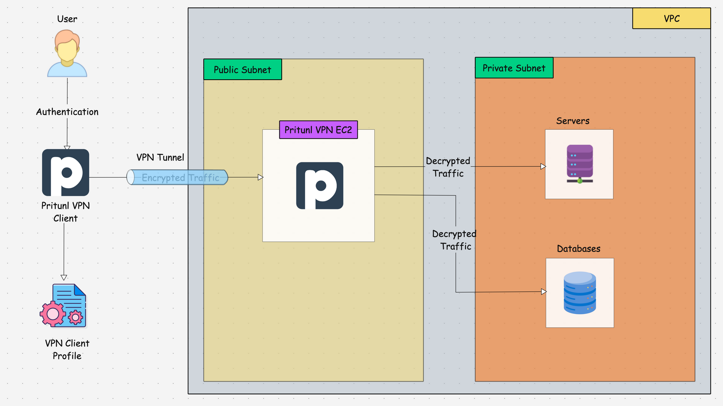The height and width of the screenshot is (406, 723).
Task: Select the blue Databases cylinder icon
Action: [580, 293]
